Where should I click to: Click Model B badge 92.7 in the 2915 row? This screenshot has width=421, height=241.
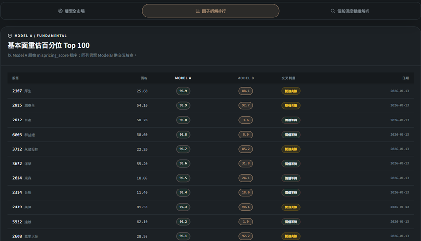tap(246, 105)
